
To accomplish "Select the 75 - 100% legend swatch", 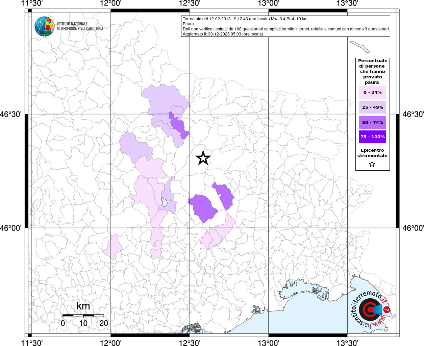I will pyautogui.click(x=372, y=137).
